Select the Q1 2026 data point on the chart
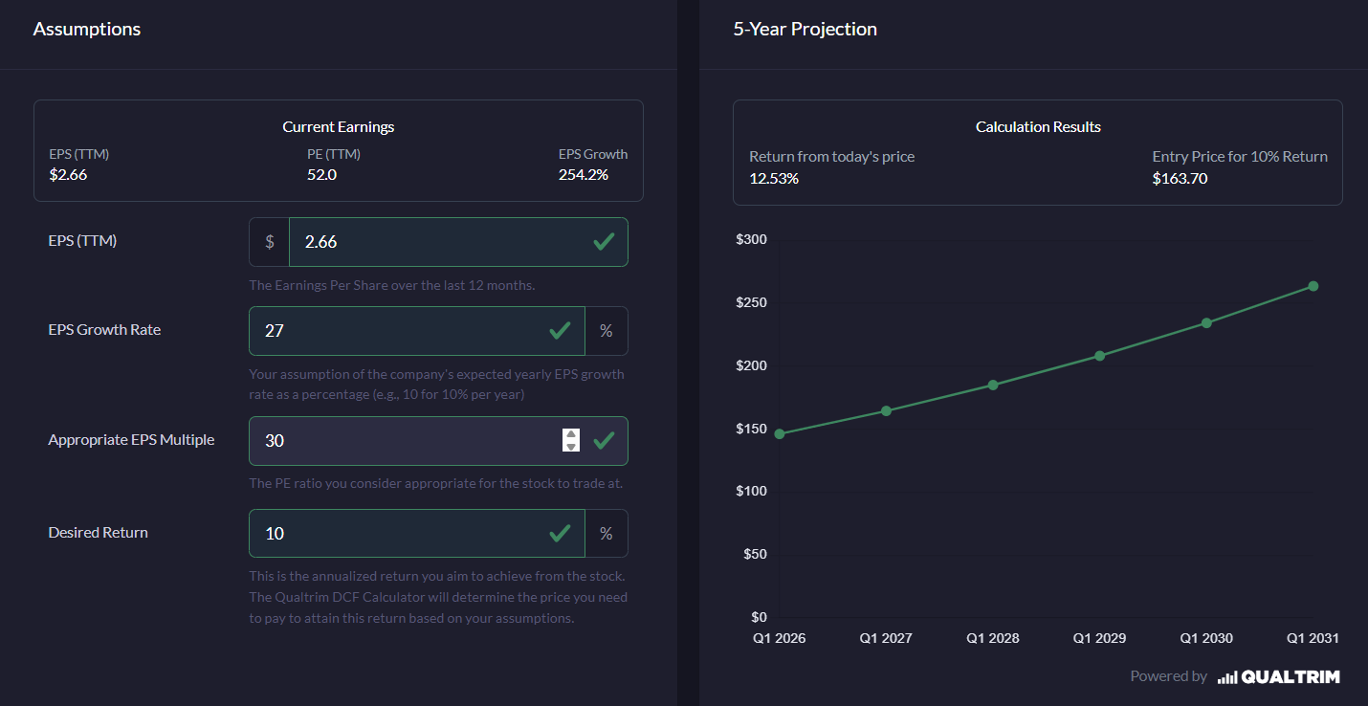The image size is (1368, 706). [x=780, y=433]
